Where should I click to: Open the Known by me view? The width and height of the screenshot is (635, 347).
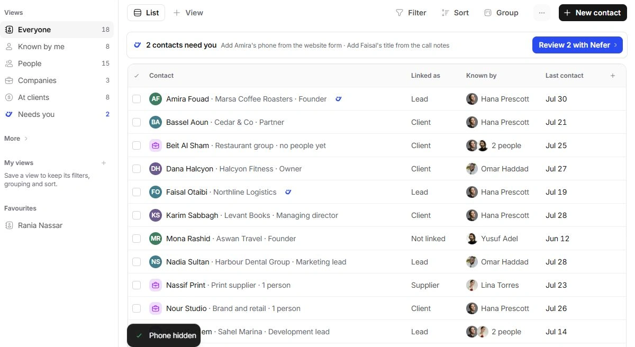pyautogui.click(x=57, y=47)
